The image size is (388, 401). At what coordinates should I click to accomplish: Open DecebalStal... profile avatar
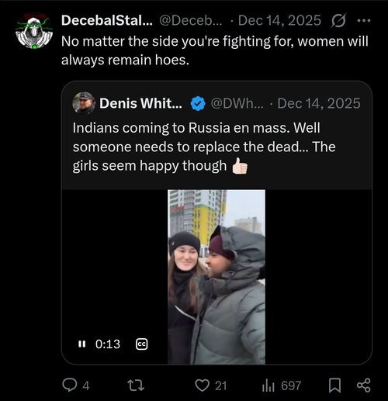(x=34, y=31)
